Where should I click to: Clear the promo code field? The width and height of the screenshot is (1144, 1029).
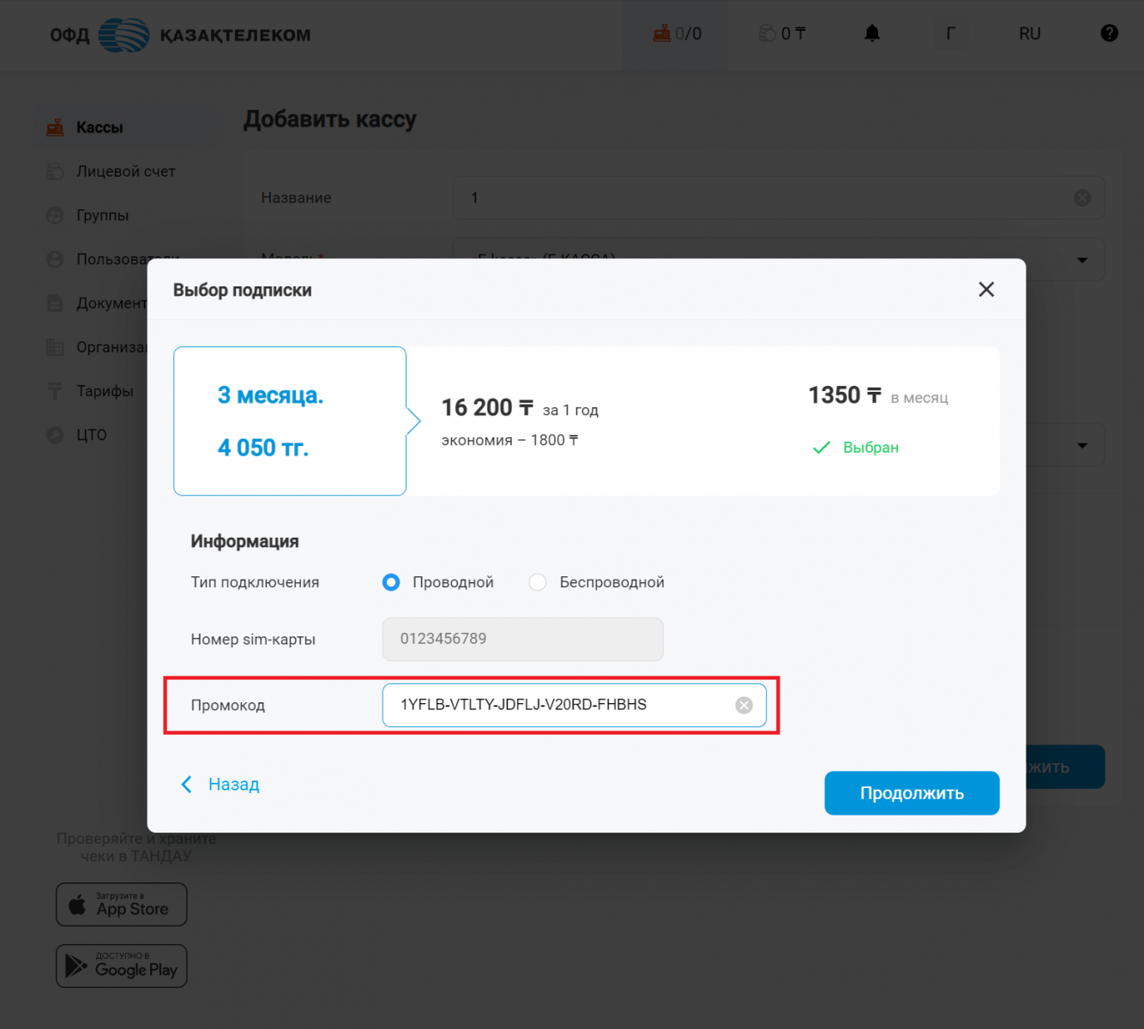tap(744, 705)
